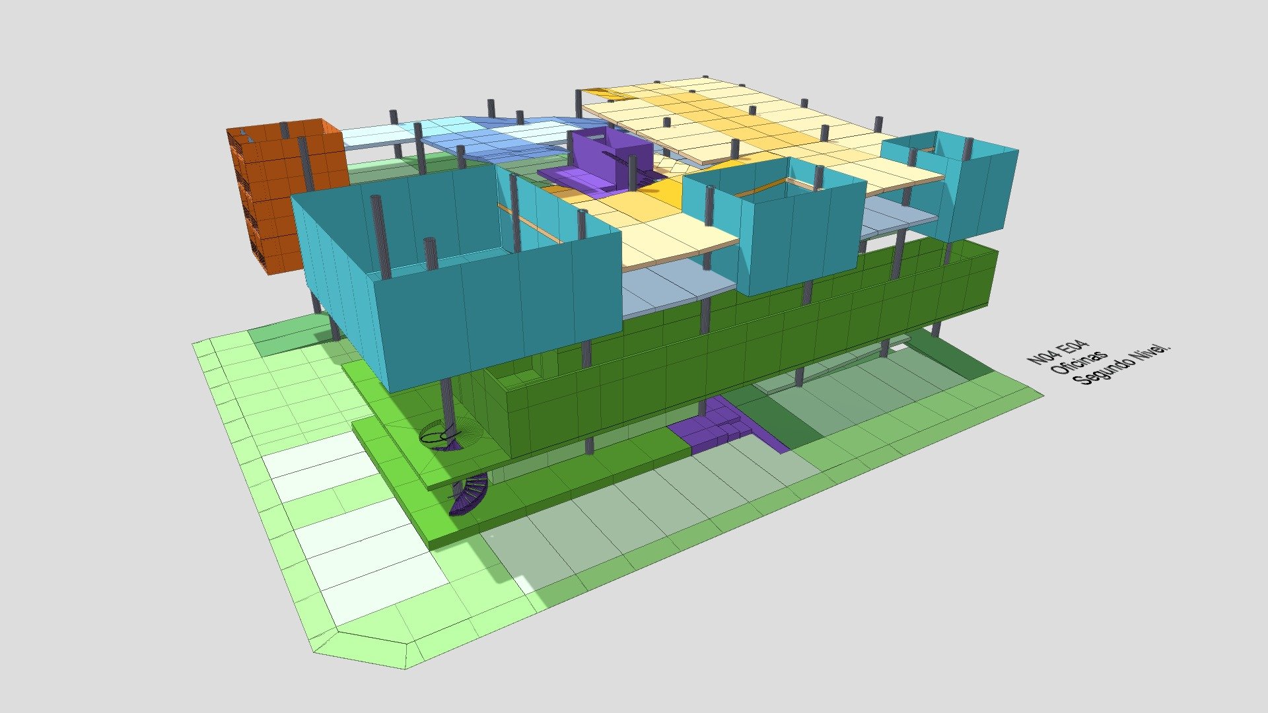Click the "Segundo Nivel." label text

(1121, 365)
